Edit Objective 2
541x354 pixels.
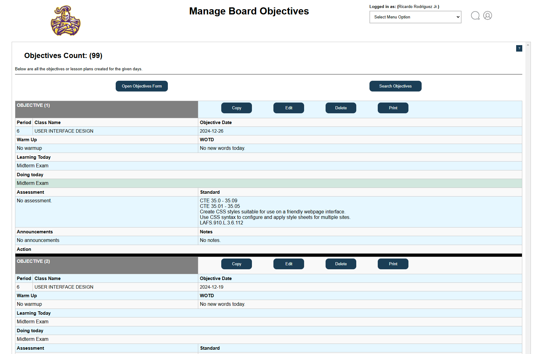coord(288,264)
